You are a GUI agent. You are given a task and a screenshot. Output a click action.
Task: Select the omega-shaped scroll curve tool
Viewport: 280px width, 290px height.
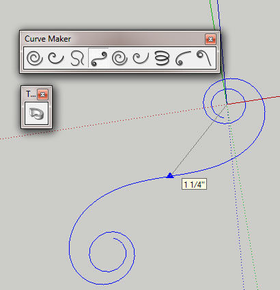77,58
